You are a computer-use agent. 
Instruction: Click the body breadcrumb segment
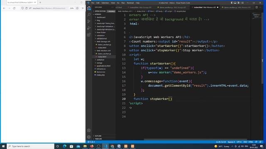click(x=159, y=11)
